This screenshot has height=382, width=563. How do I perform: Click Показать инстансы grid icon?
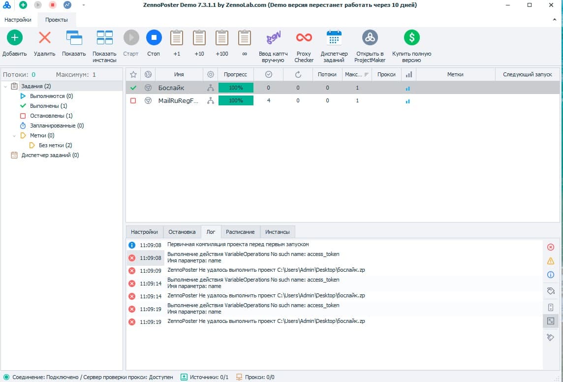104,37
